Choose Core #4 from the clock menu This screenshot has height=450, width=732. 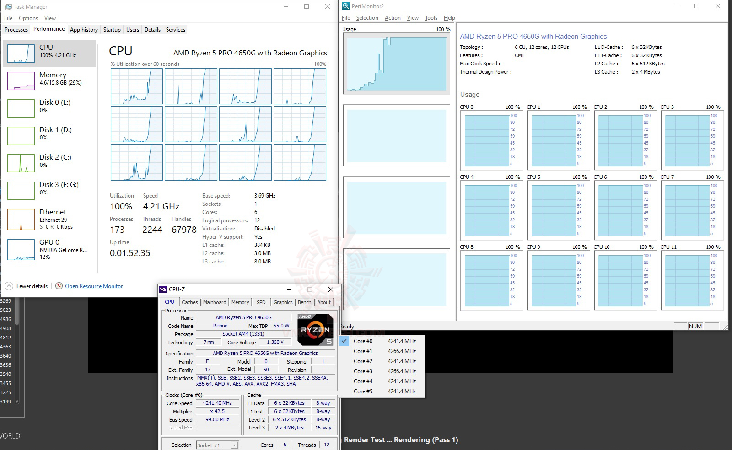click(x=382, y=381)
